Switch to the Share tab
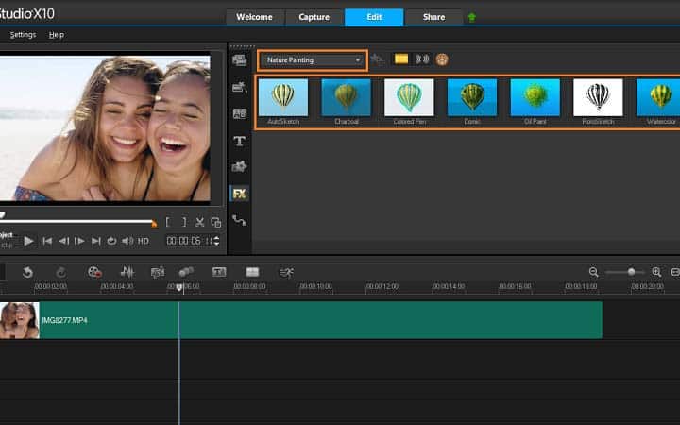This screenshot has width=680, height=425. (433, 17)
